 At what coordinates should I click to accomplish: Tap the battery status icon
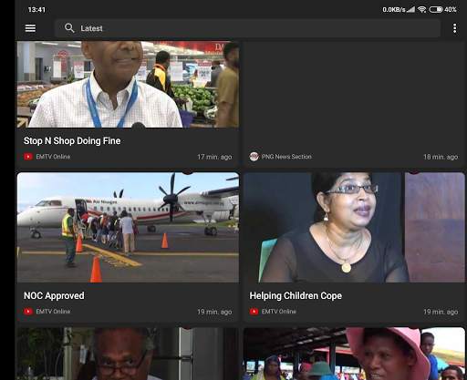point(436,9)
